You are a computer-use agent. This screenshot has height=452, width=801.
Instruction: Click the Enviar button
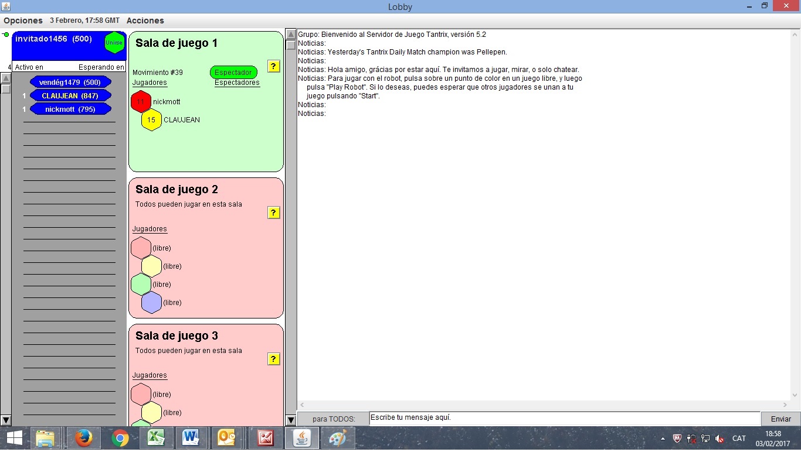780,419
